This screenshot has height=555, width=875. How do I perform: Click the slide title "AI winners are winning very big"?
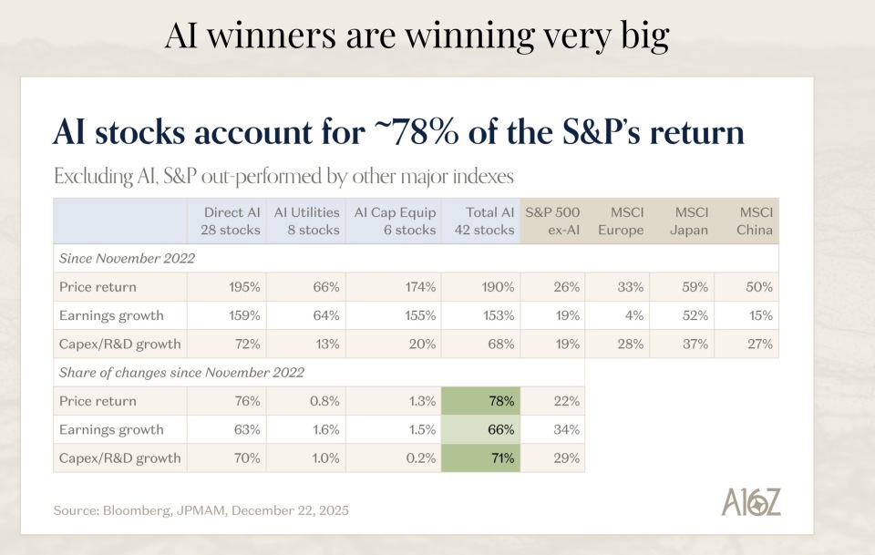point(417,36)
